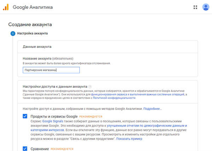Click РЕКОМЕНДУЕТСЯ tag next to Сравнение
Viewport: 212px width, 151px height.
click(62, 149)
